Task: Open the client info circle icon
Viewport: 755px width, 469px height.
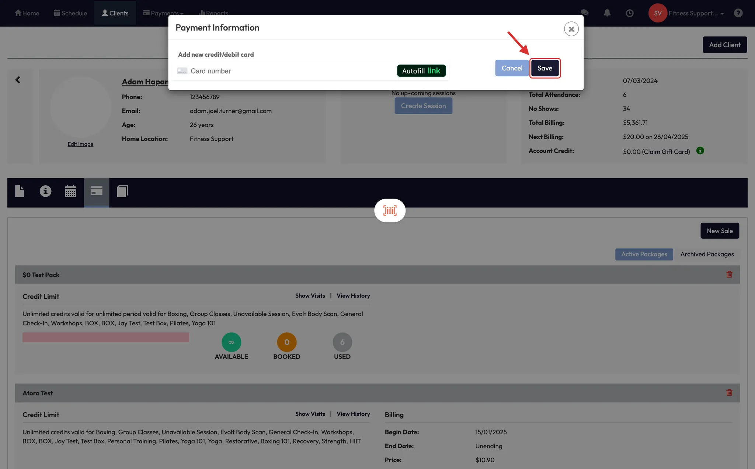Action: (x=45, y=191)
